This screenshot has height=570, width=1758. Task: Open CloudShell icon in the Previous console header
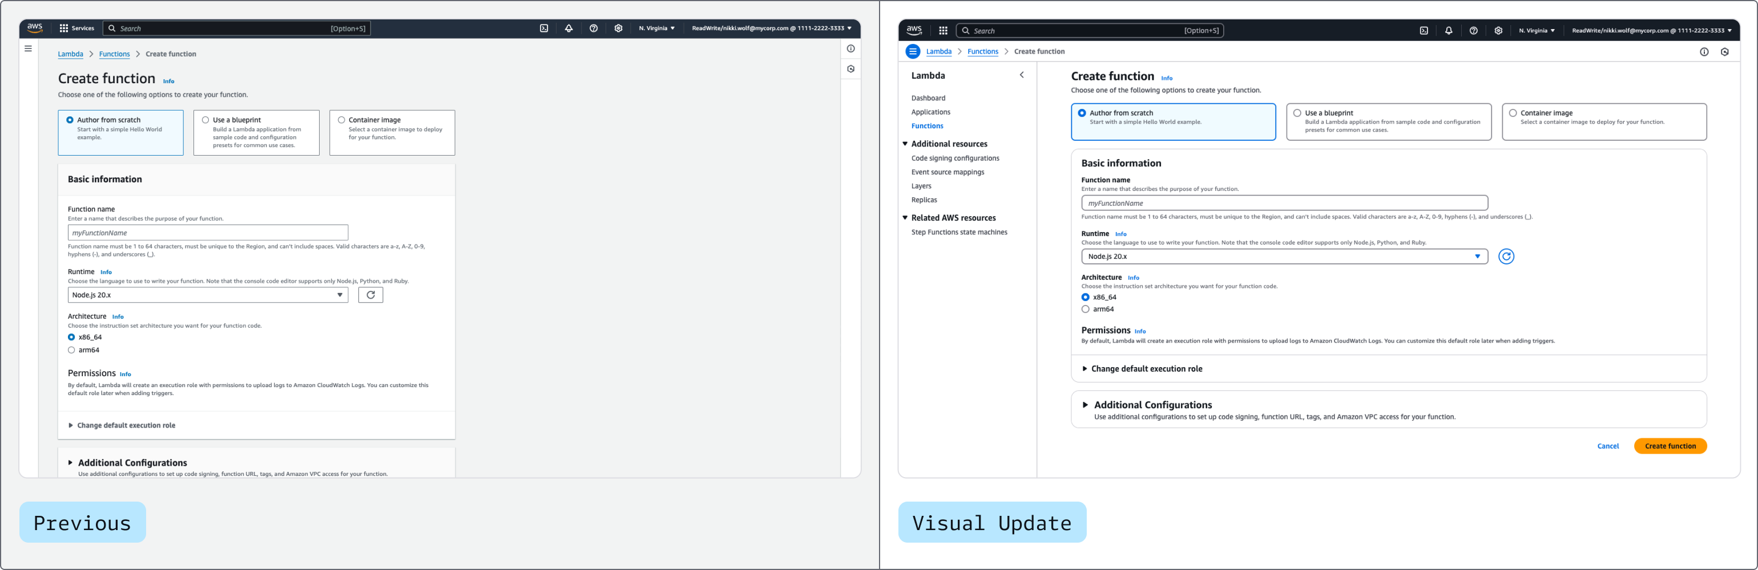click(x=544, y=28)
